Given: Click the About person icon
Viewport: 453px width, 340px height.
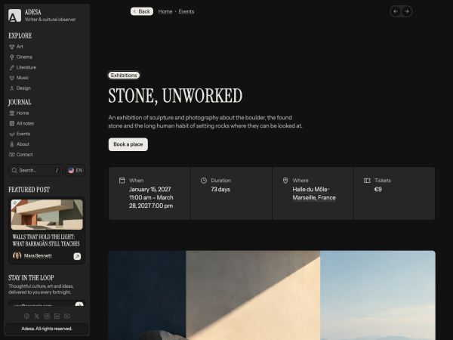Looking at the screenshot, I should [x=12, y=144].
